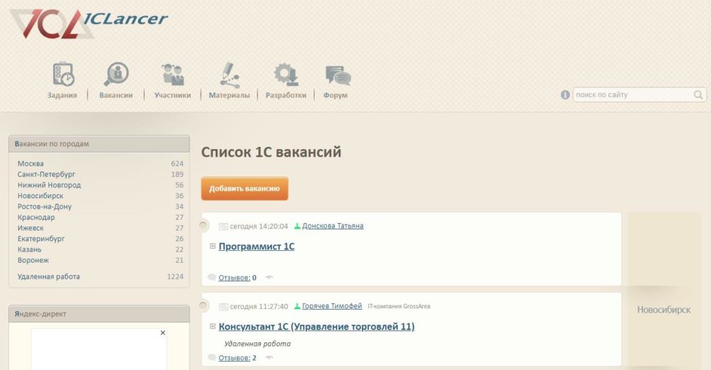Click the count 624 beside Москва

click(x=177, y=164)
